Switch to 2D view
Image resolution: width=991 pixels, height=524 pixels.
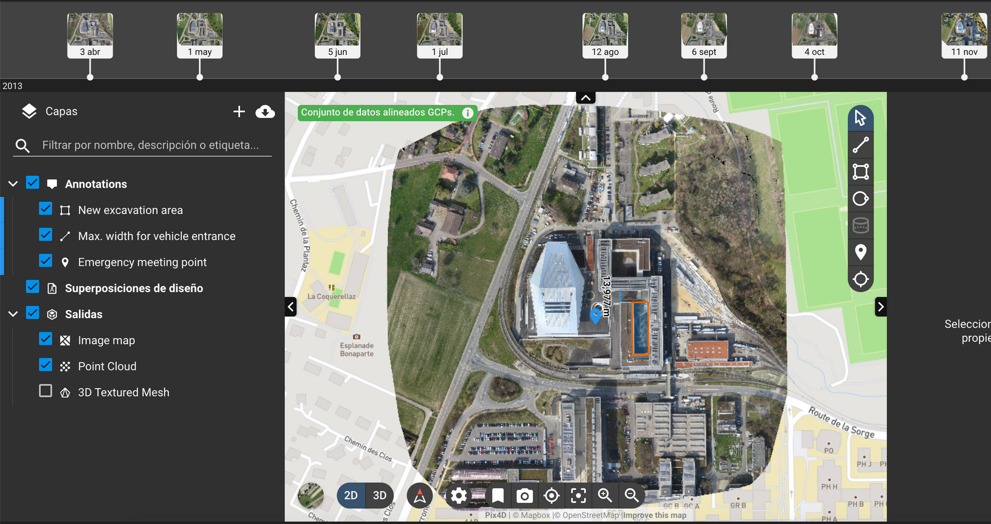pos(351,496)
